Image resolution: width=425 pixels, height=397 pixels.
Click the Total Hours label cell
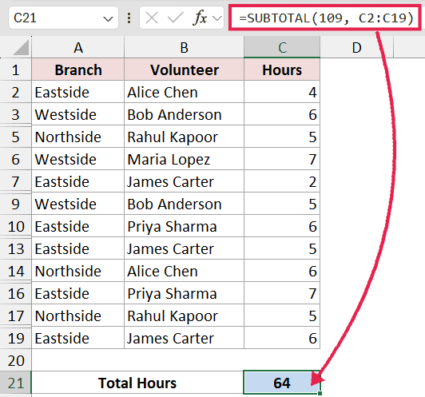(137, 383)
